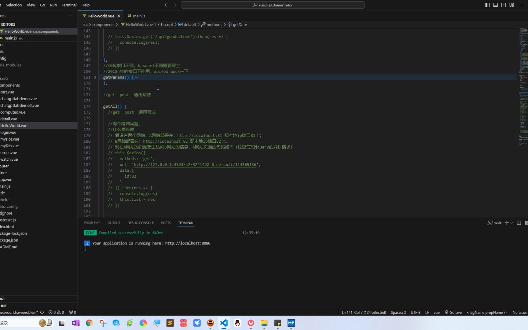Toggle the bottom panel visibility icon

[496, 5]
